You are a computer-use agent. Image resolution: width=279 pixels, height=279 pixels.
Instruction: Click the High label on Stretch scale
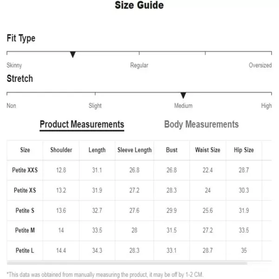[266, 106]
